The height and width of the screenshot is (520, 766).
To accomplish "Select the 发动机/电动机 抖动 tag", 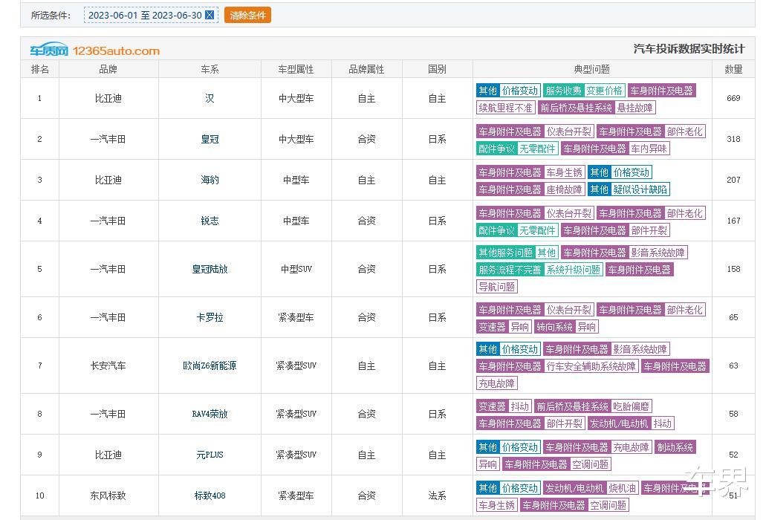I will 631,423.
